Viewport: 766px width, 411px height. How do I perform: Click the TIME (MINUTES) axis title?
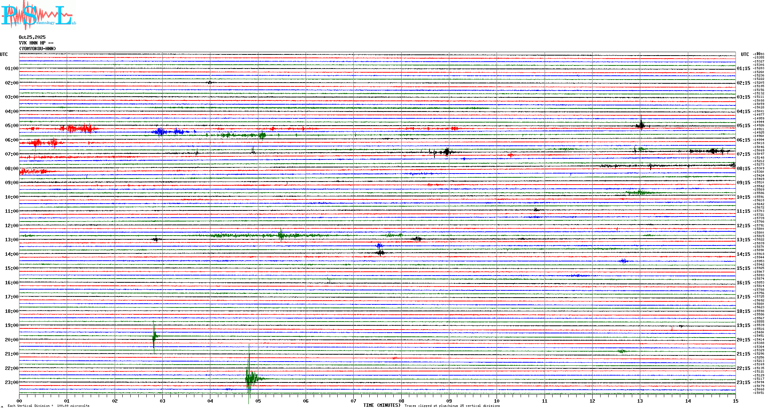click(381, 405)
